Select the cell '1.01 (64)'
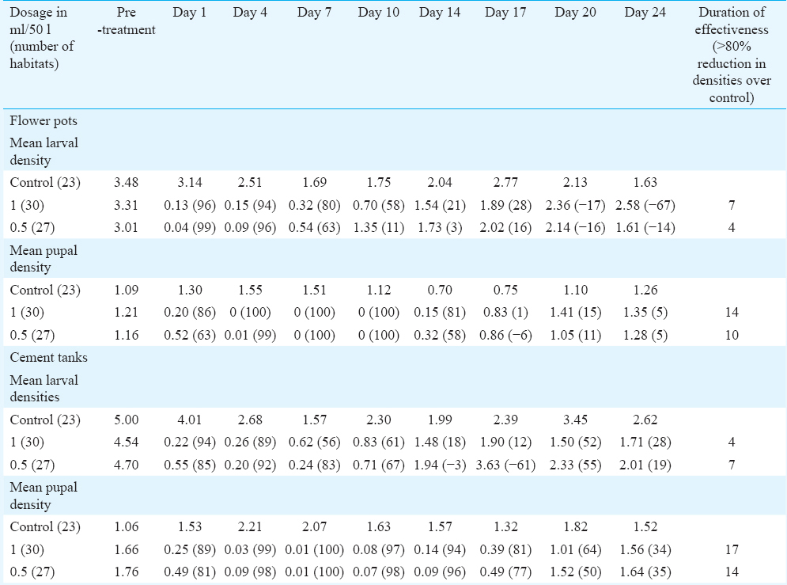The height and width of the screenshot is (585, 787). [575, 550]
